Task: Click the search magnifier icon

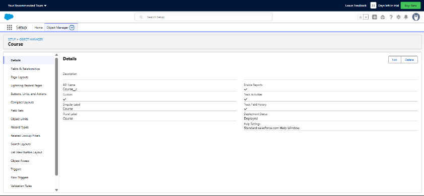Action: [x=141, y=17]
